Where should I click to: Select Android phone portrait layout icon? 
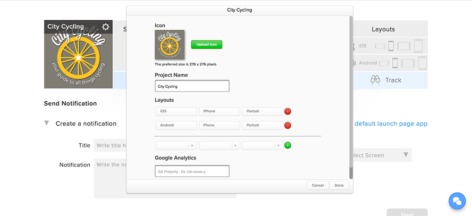[395, 63]
